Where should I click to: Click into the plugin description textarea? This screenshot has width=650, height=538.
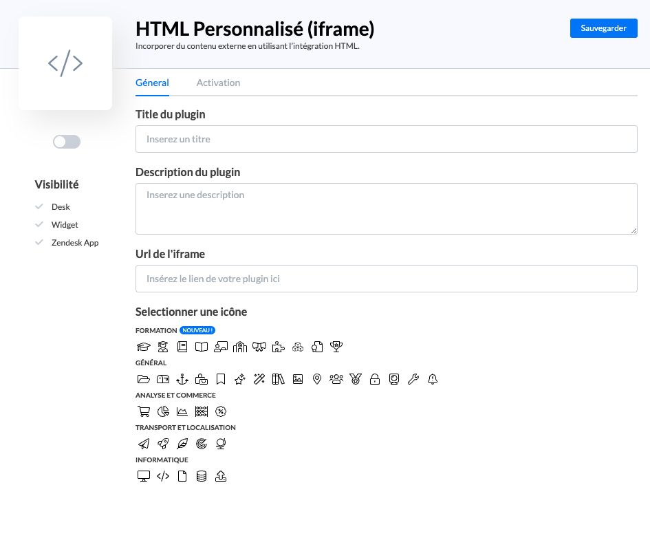(x=386, y=208)
